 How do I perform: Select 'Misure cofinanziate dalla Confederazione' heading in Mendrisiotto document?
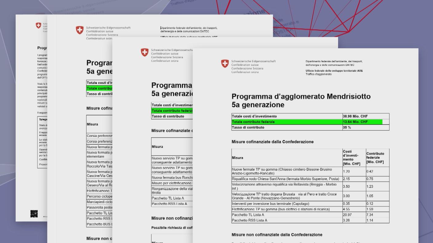pyautogui.click(x=272, y=142)
